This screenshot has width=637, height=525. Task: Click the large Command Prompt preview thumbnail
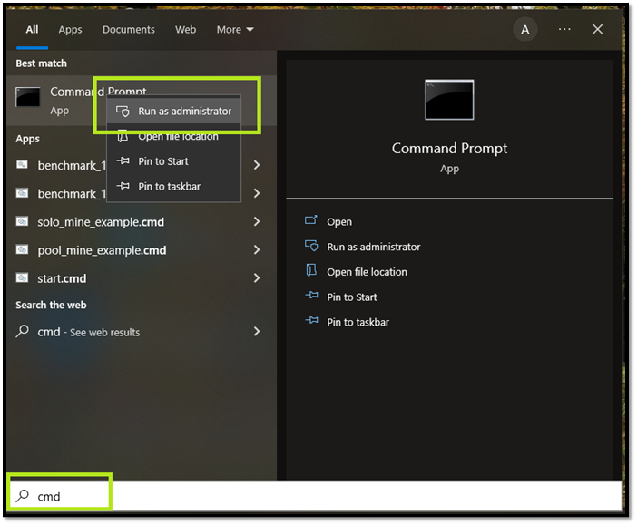pos(449,100)
